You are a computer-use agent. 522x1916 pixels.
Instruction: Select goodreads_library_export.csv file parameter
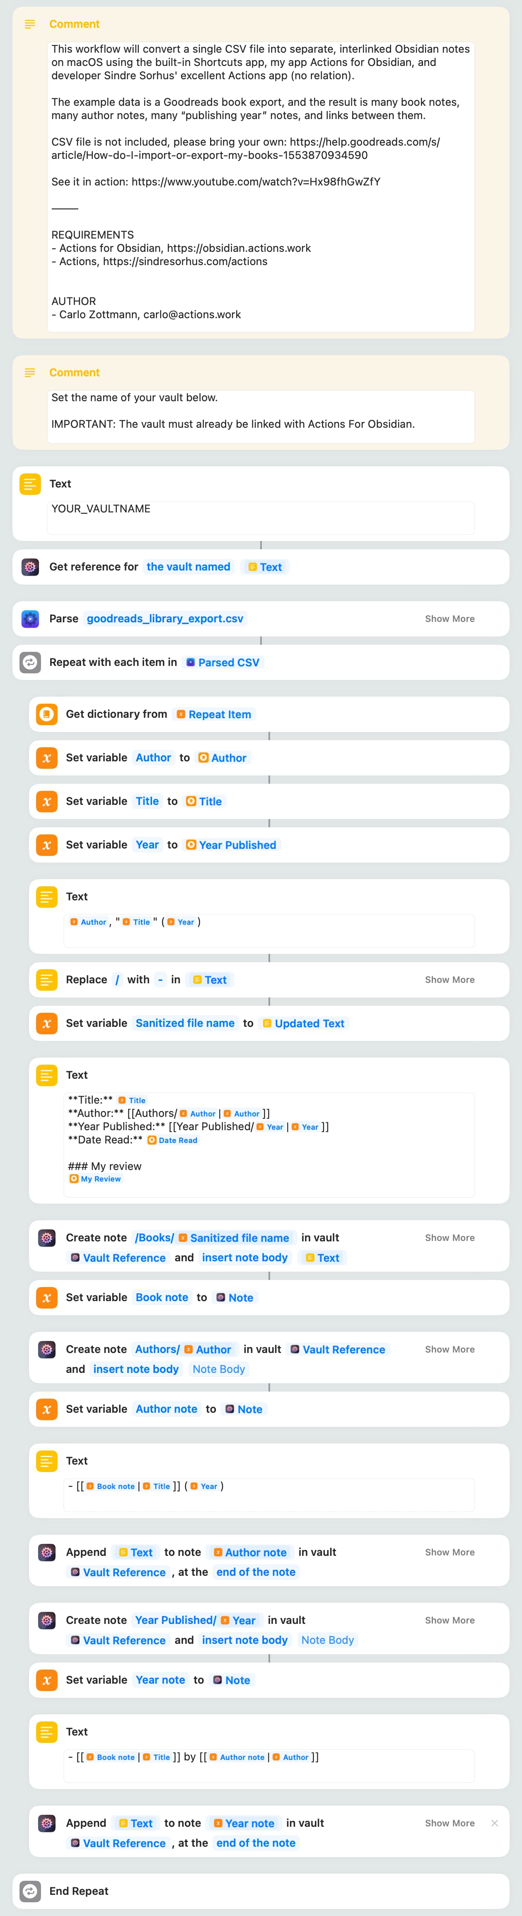coord(165,619)
